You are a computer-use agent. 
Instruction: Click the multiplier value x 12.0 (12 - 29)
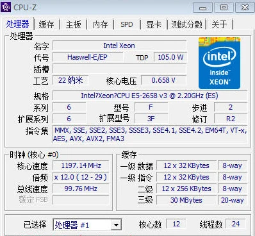pyautogui.click(x=81, y=177)
